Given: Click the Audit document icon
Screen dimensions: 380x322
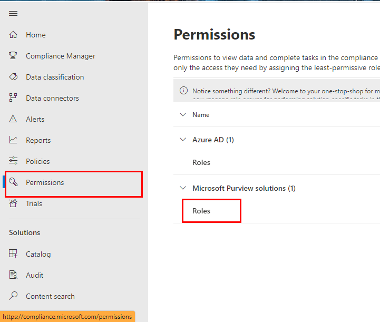Looking at the screenshot, I should 13,275.
